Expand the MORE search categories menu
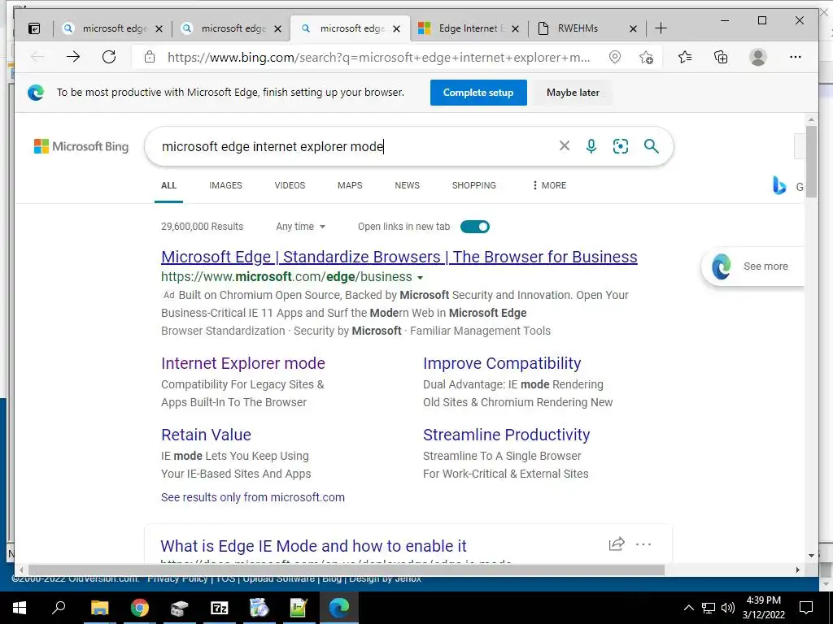 [x=549, y=185]
